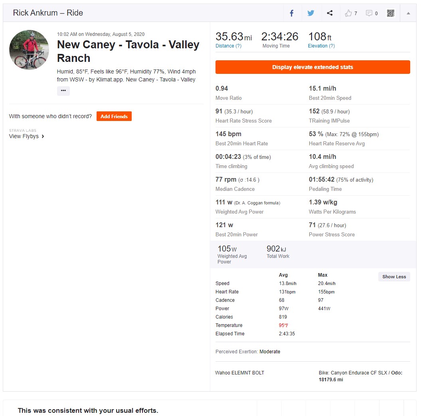Image resolution: width=421 pixels, height=416 pixels.
Task: Click the Show Less button
Action: pos(394,277)
